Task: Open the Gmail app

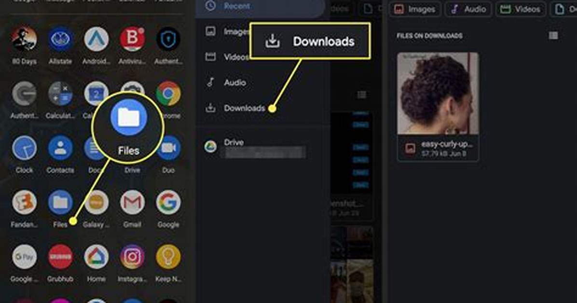Action: (x=132, y=203)
